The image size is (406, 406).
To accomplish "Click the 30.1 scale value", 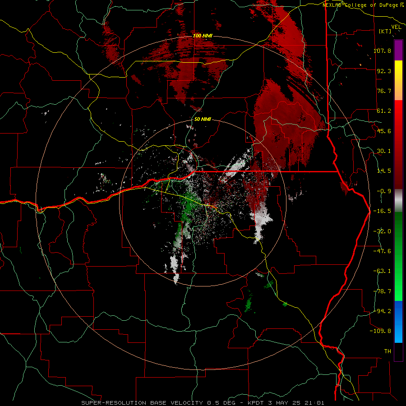I will pyautogui.click(x=384, y=151).
